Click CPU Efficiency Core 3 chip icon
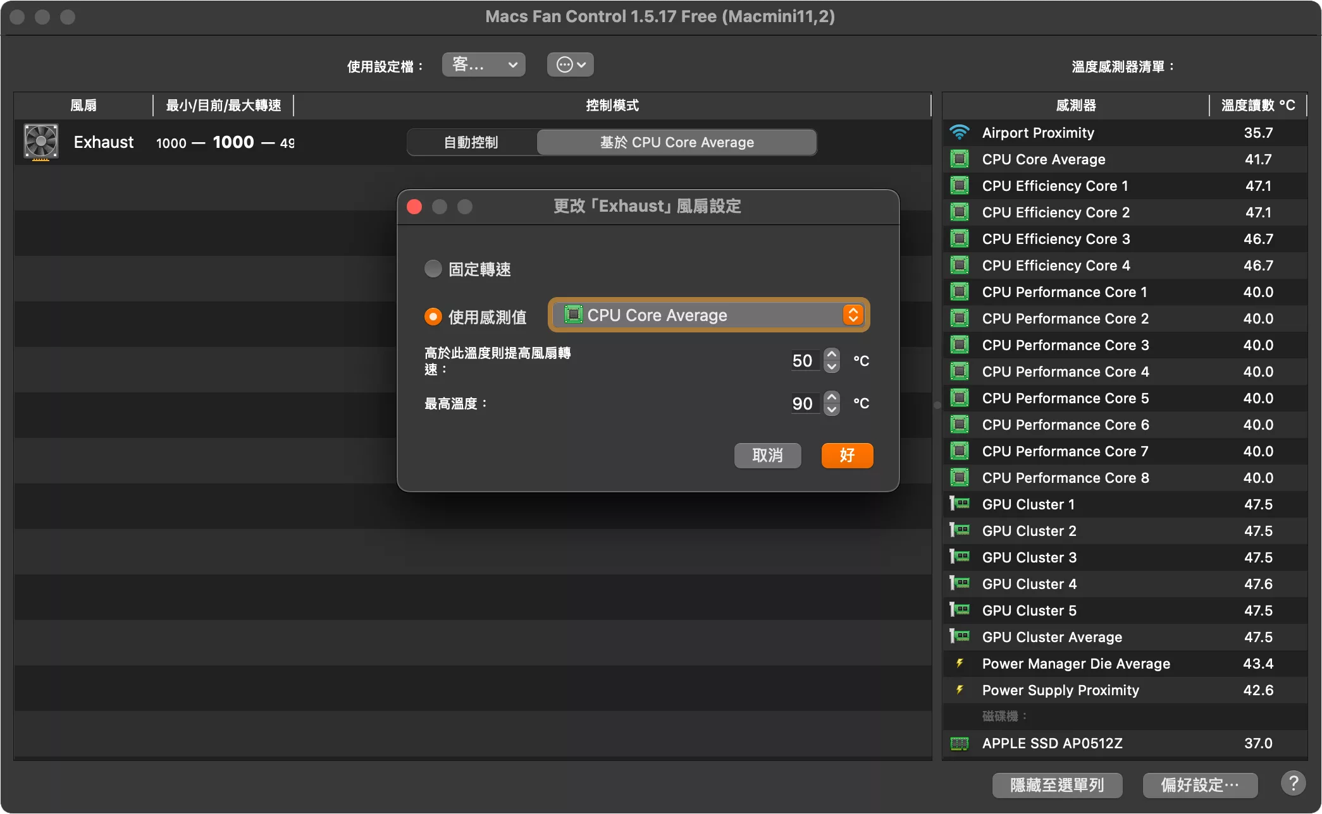 [x=960, y=239]
